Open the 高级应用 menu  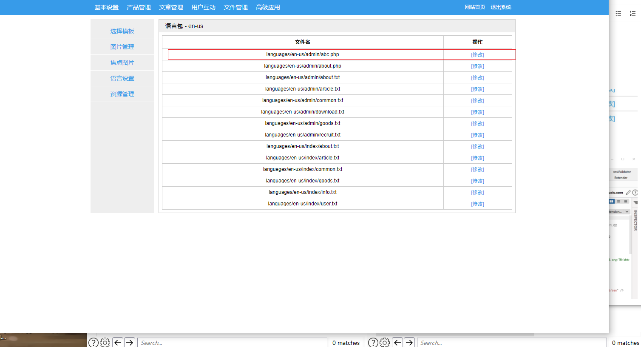pos(268,7)
